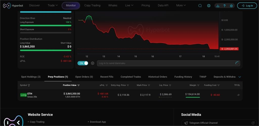Click the Log In button

(x=247, y=6)
